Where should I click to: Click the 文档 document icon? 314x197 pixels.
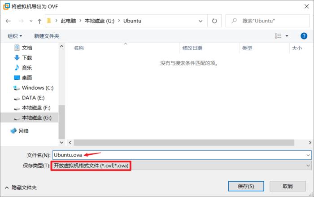pos(17,48)
